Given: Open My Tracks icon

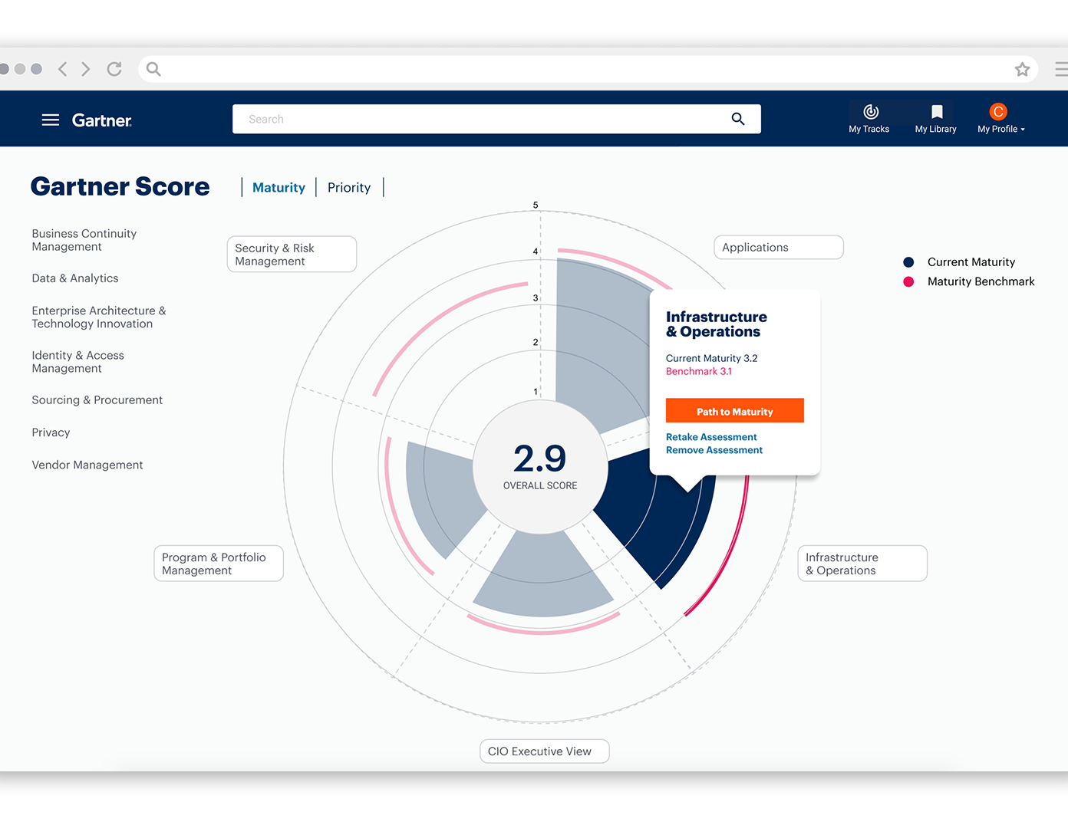Looking at the screenshot, I should [x=871, y=112].
